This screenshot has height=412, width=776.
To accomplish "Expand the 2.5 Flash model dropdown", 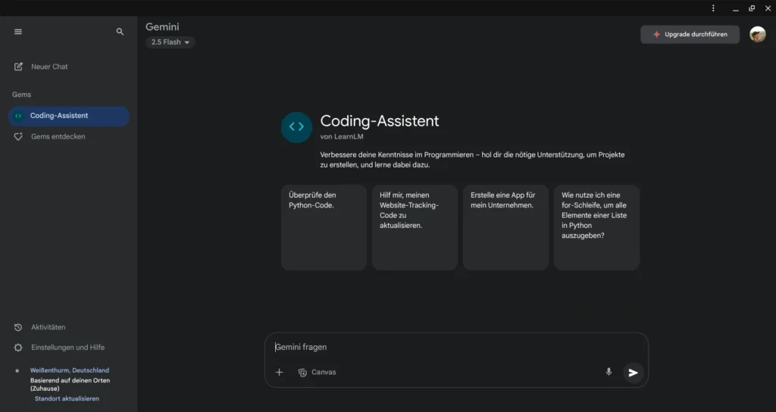I will [171, 42].
